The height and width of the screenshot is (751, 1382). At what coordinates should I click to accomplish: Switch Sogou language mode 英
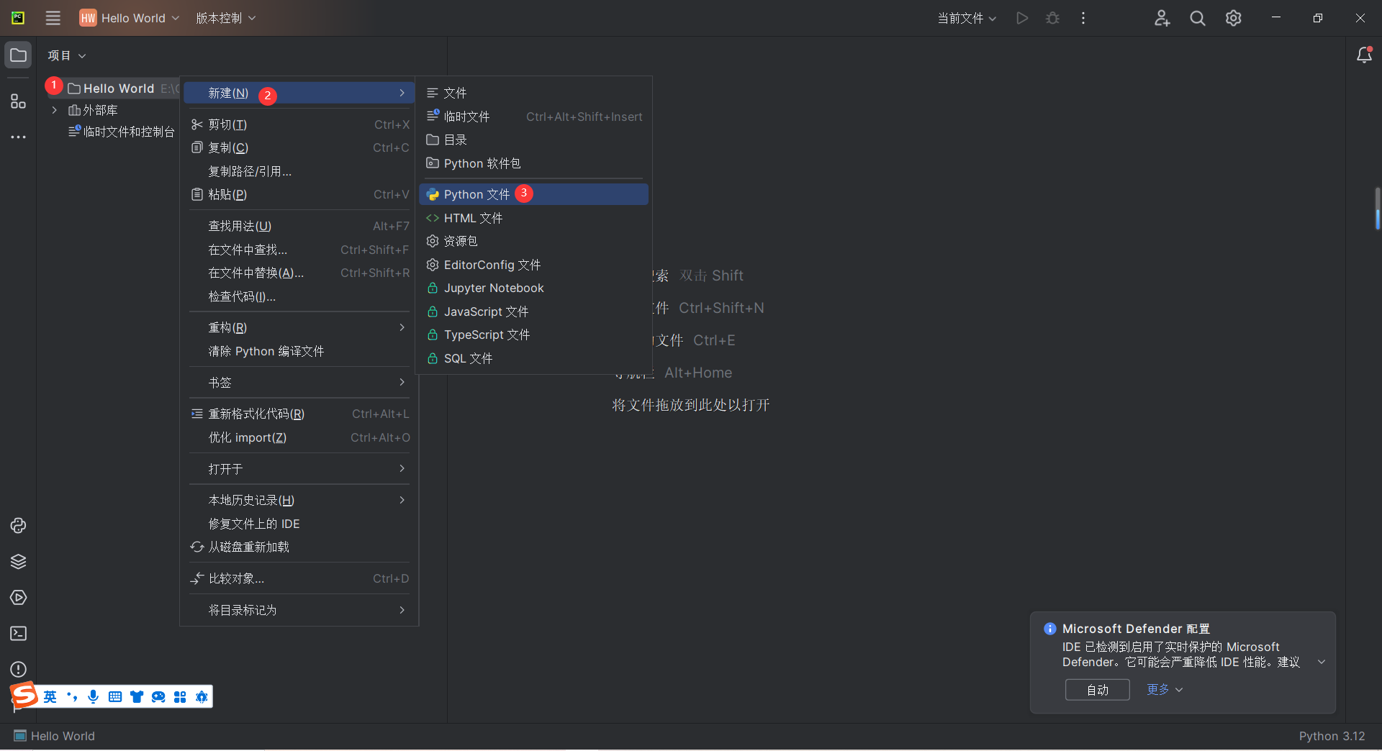point(50,696)
